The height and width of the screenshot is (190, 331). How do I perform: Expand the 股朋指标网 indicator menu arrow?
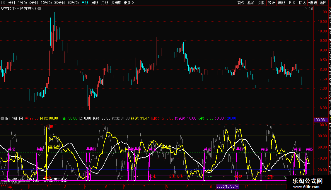(x=2, y=118)
